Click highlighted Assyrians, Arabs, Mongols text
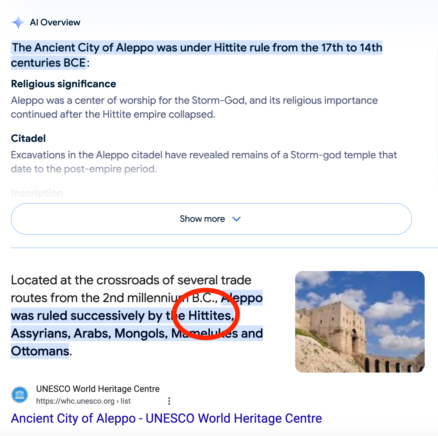Image resolution: width=438 pixels, height=436 pixels. tap(90, 334)
